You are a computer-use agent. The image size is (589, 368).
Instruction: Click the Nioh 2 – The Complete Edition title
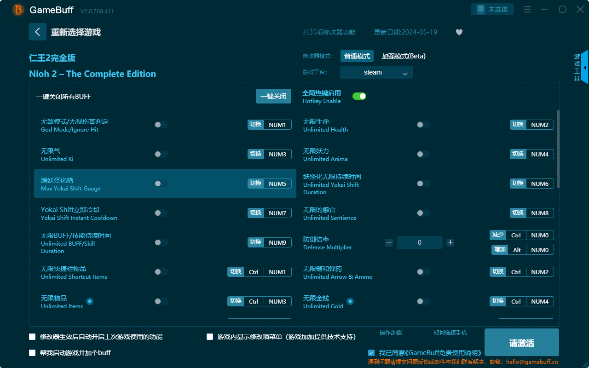tap(92, 74)
